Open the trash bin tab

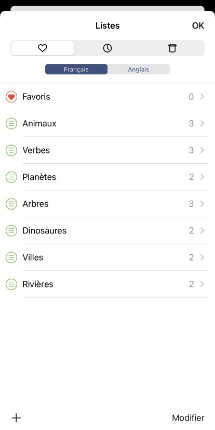click(x=172, y=48)
